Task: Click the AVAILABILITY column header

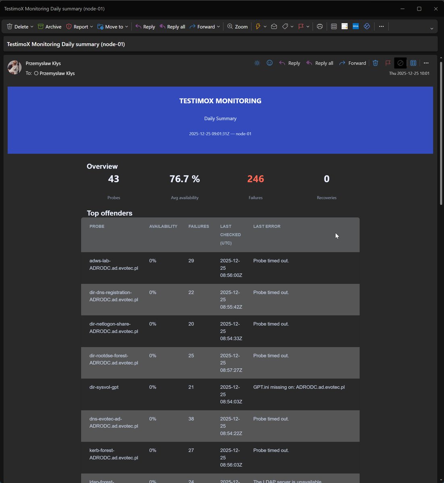Action: [163, 226]
